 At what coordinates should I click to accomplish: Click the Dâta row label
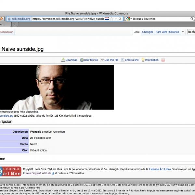click(25, 138)
